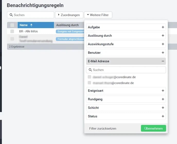This screenshot has width=177, height=144.
Task: Click the Übernehmen button
Action: tap(153, 128)
